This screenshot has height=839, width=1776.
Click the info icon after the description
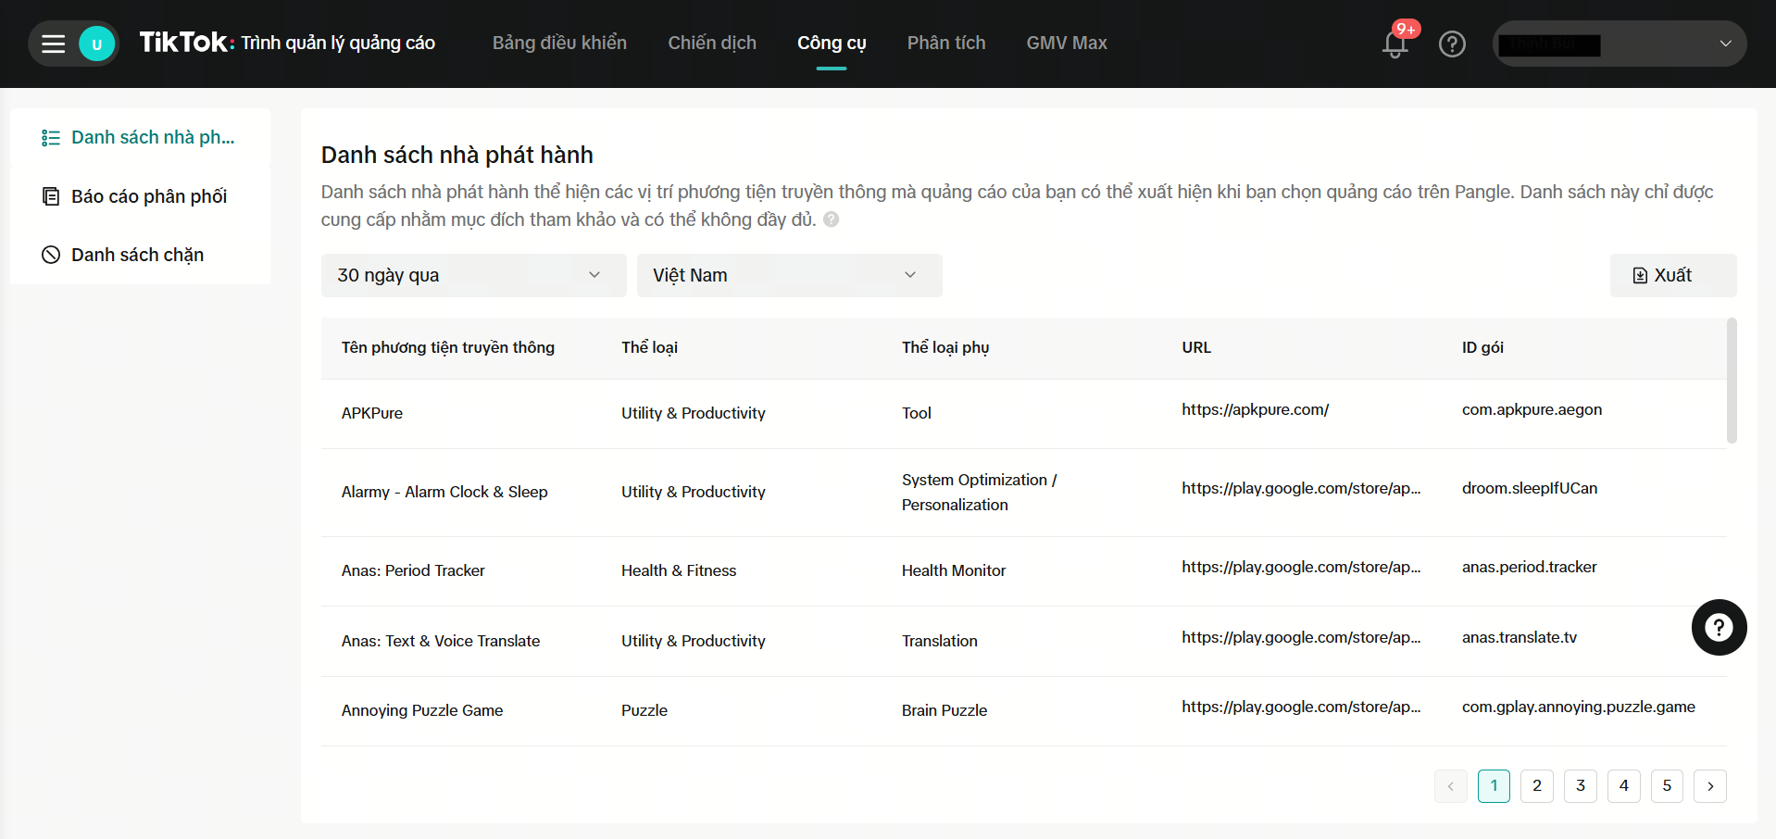point(832,219)
